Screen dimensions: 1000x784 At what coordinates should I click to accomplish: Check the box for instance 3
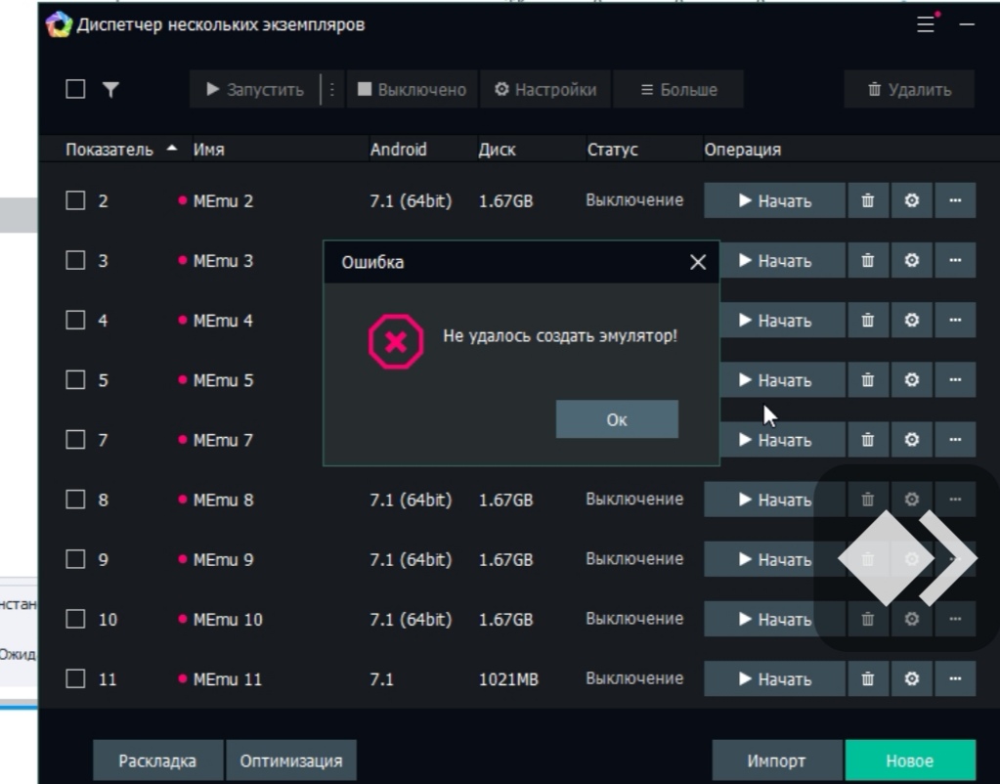pos(75,260)
